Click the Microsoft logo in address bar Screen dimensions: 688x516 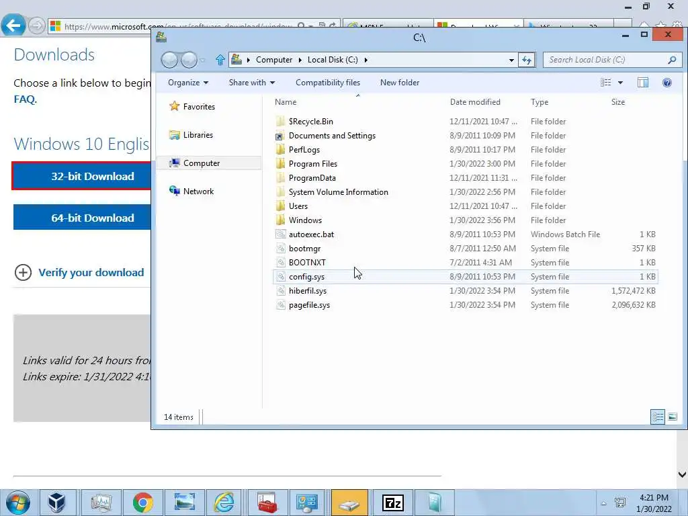click(x=55, y=26)
